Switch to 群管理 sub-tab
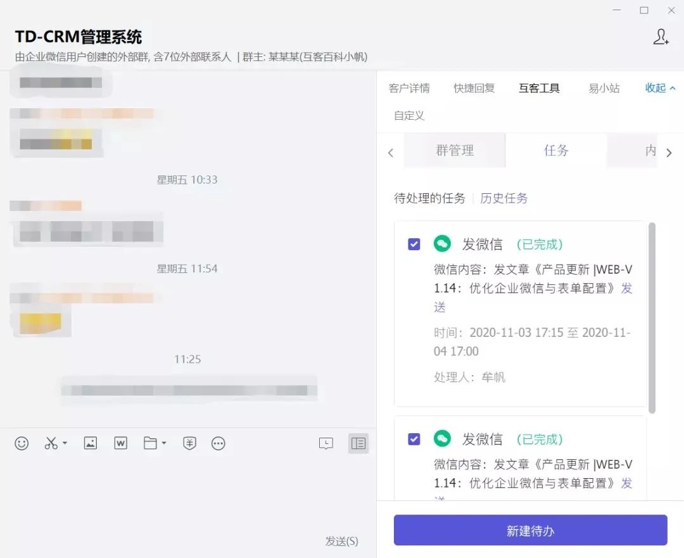 point(455,151)
